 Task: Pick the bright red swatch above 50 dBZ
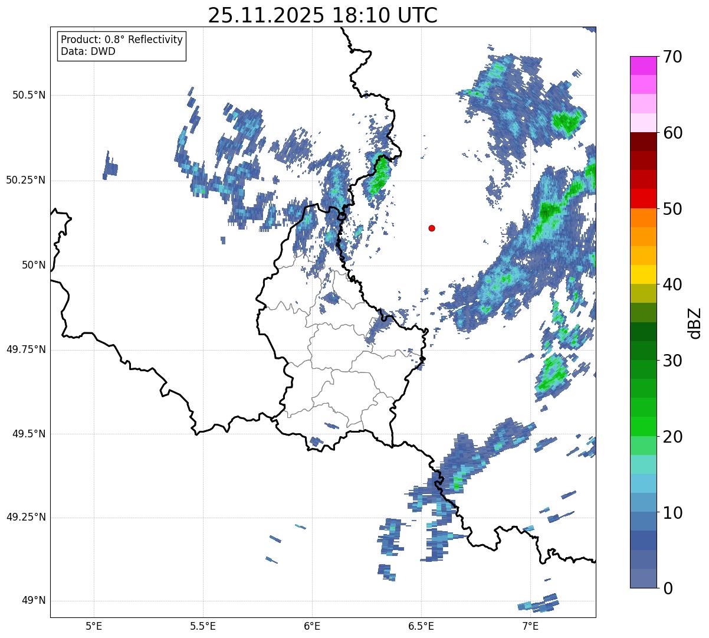tap(643, 198)
